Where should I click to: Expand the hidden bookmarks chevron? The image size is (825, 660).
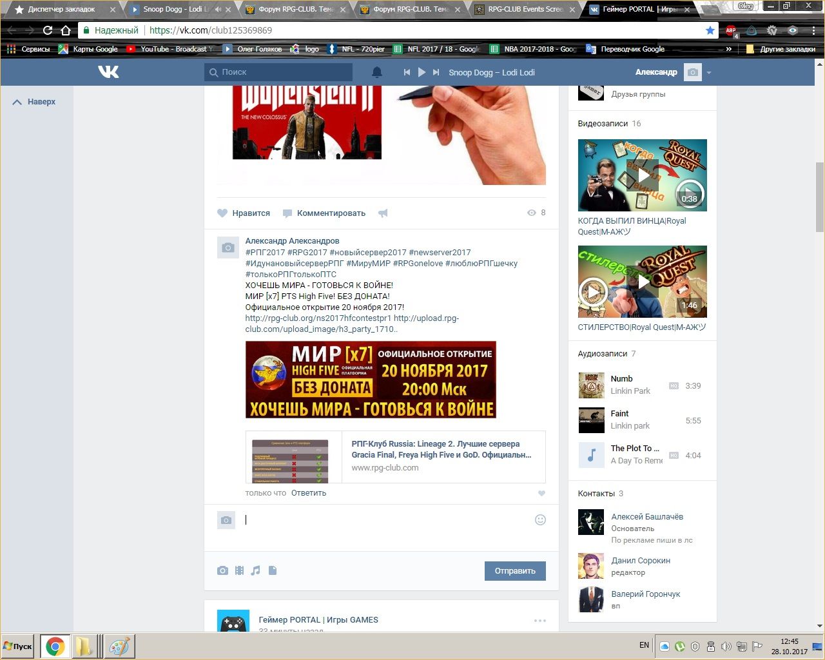[729, 49]
